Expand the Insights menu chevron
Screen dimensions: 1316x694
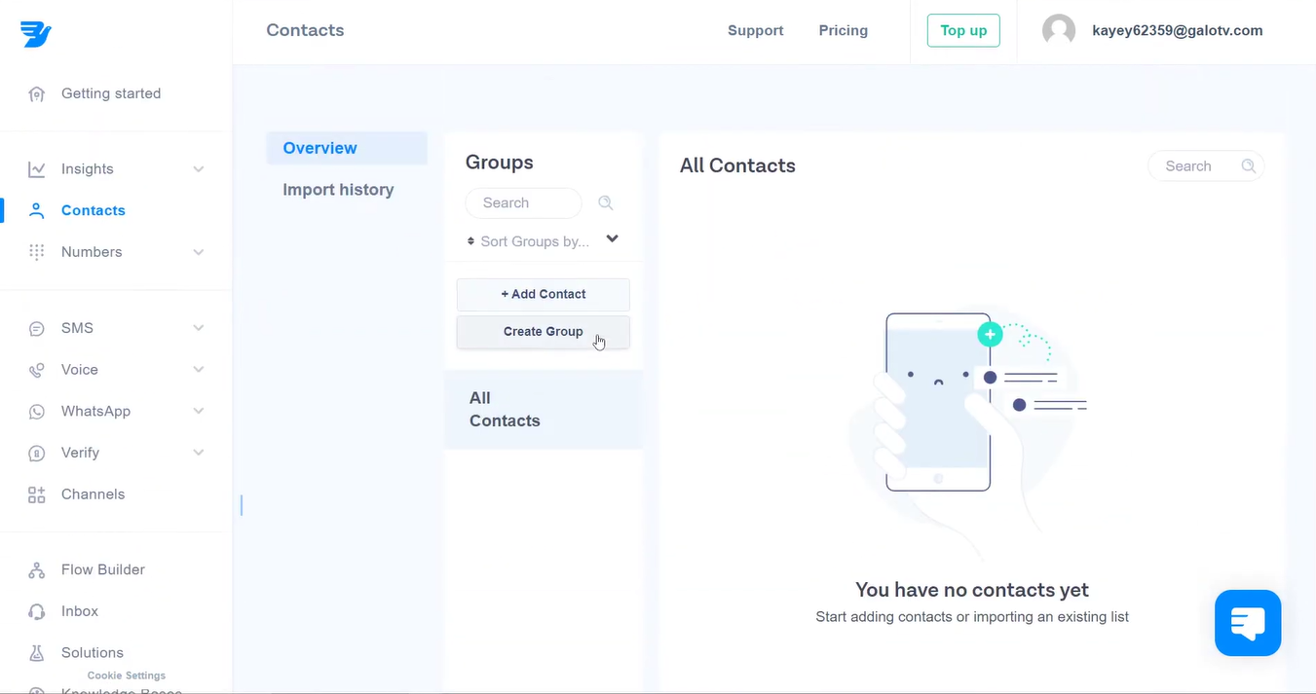pyautogui.click(x=199, y=169)
